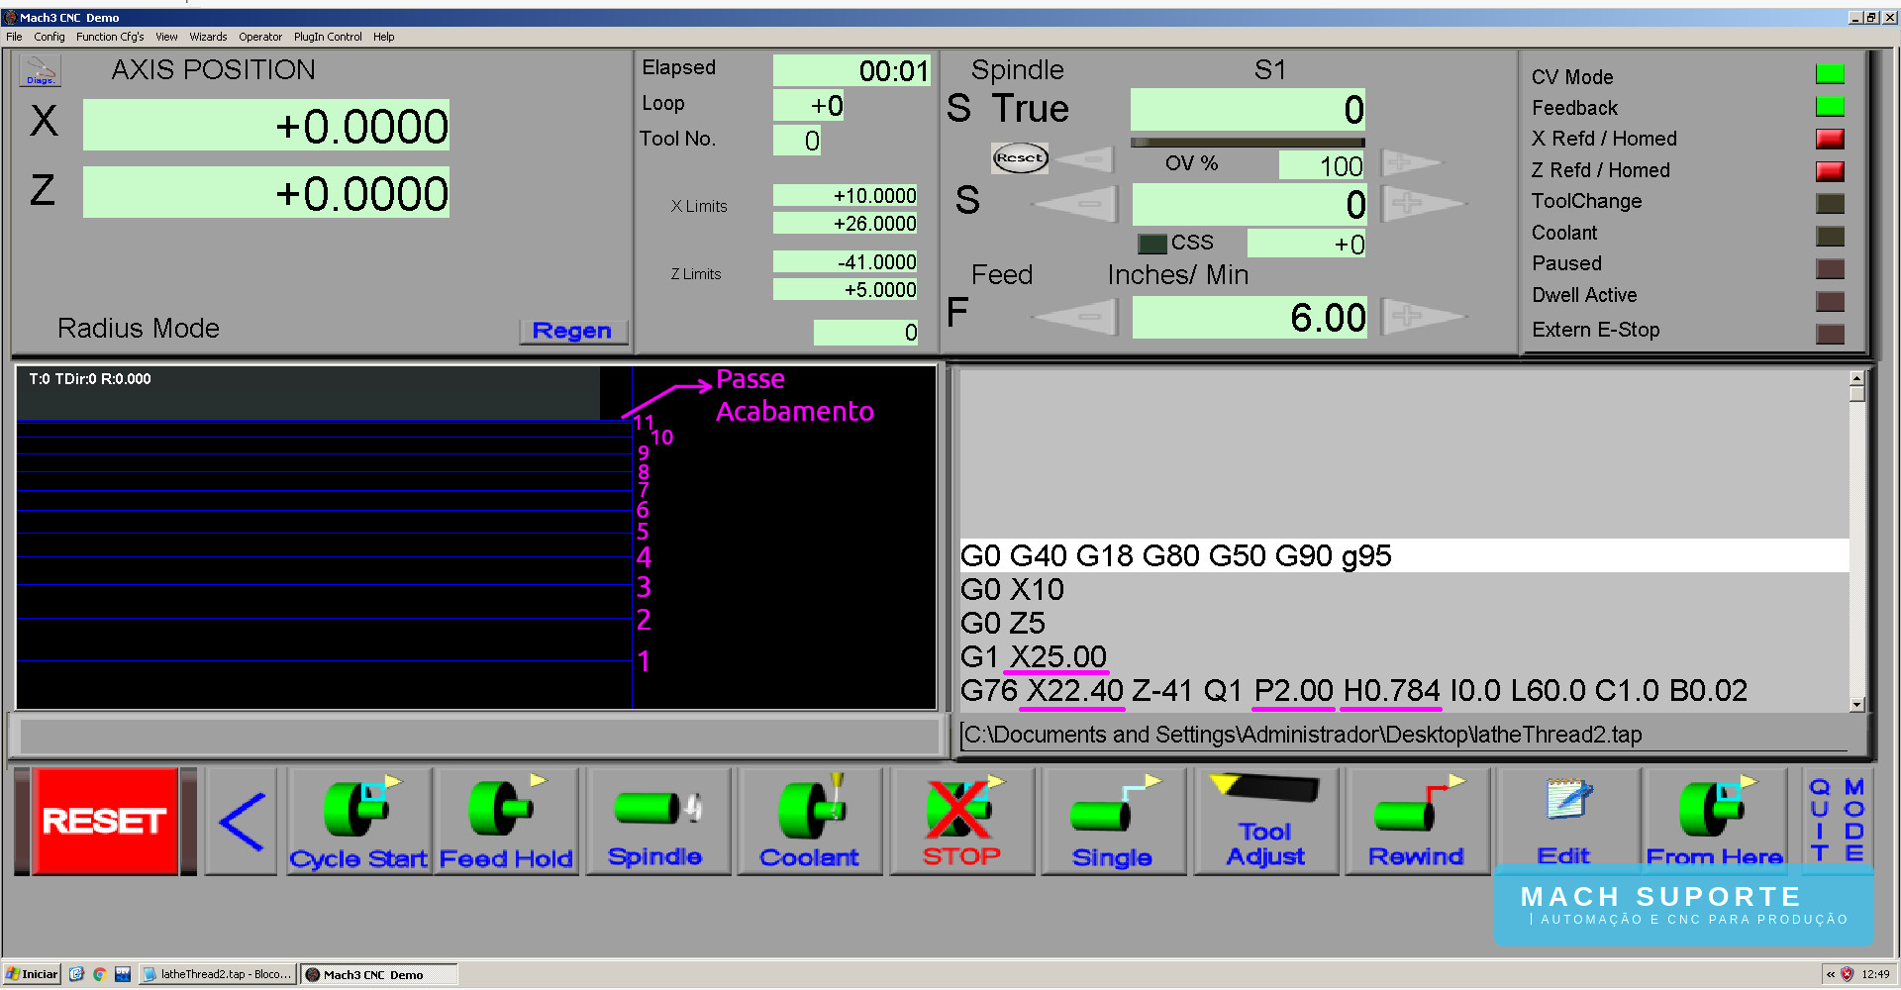The image size is (1901, 990).
Task: Run From Here button
Action: pyautogui.click(x=1715, y=822)
